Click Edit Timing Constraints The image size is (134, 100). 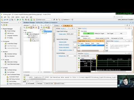15,79
